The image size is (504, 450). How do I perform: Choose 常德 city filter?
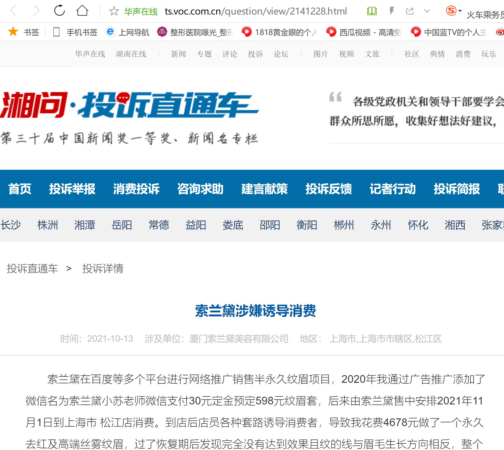(159, 225)
